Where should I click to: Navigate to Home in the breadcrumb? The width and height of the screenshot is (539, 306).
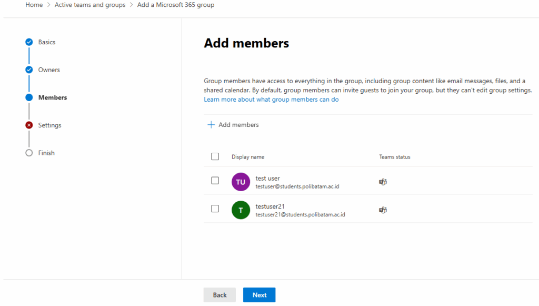tap(34, 5)
